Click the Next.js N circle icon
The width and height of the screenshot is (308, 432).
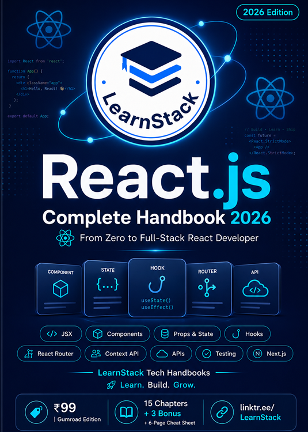point(257,354)
